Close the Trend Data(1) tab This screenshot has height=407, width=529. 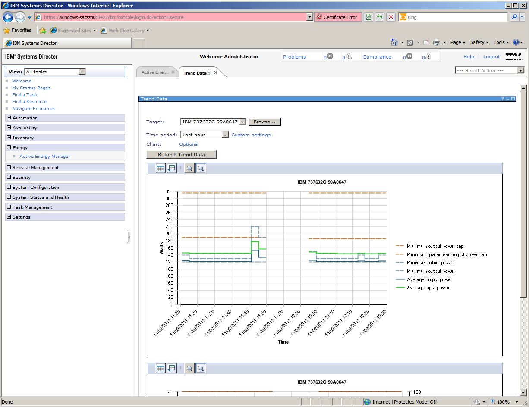(216, 72)
